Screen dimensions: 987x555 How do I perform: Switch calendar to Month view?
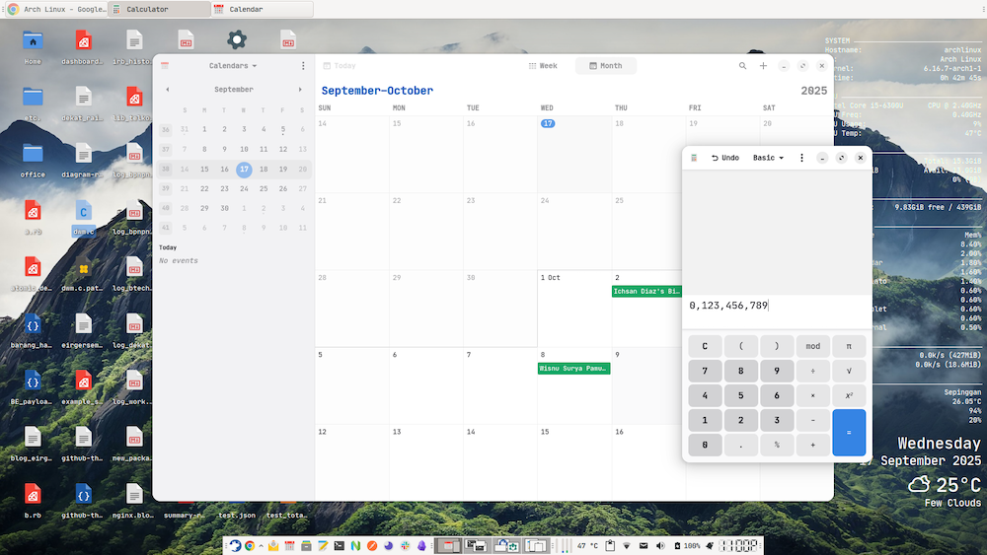606,66
